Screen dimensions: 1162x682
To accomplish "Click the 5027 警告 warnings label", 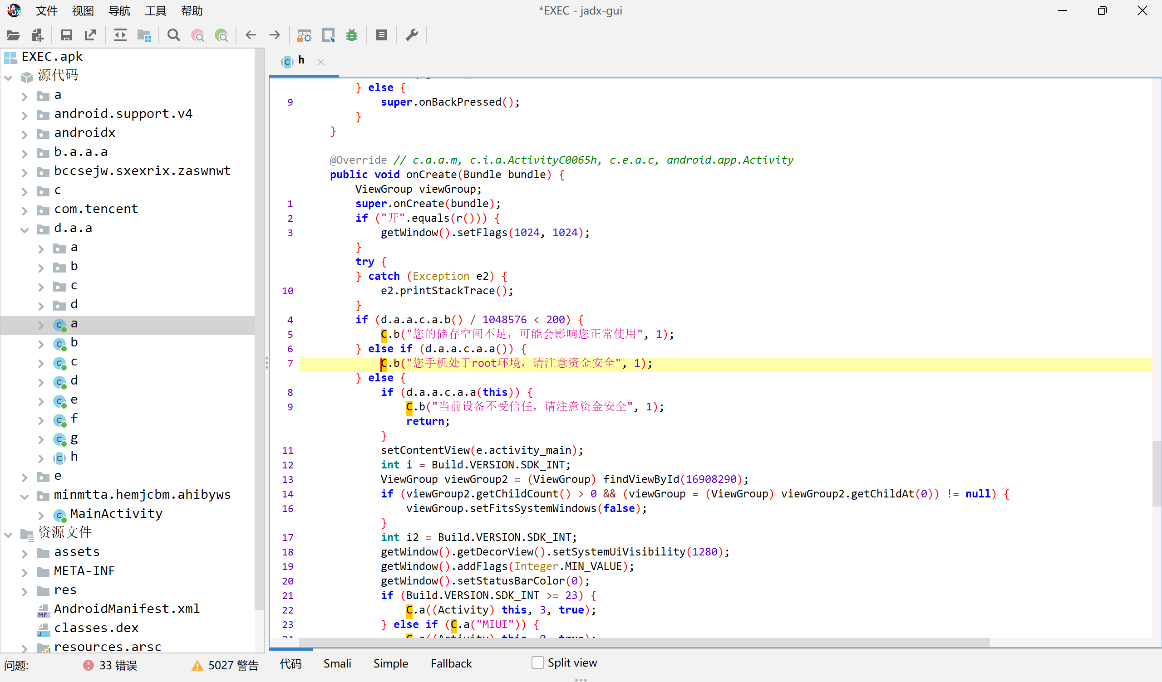I will [233, 665].
